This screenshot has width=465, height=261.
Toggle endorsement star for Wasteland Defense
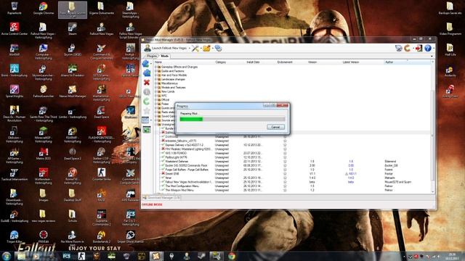tap(285, 162)
